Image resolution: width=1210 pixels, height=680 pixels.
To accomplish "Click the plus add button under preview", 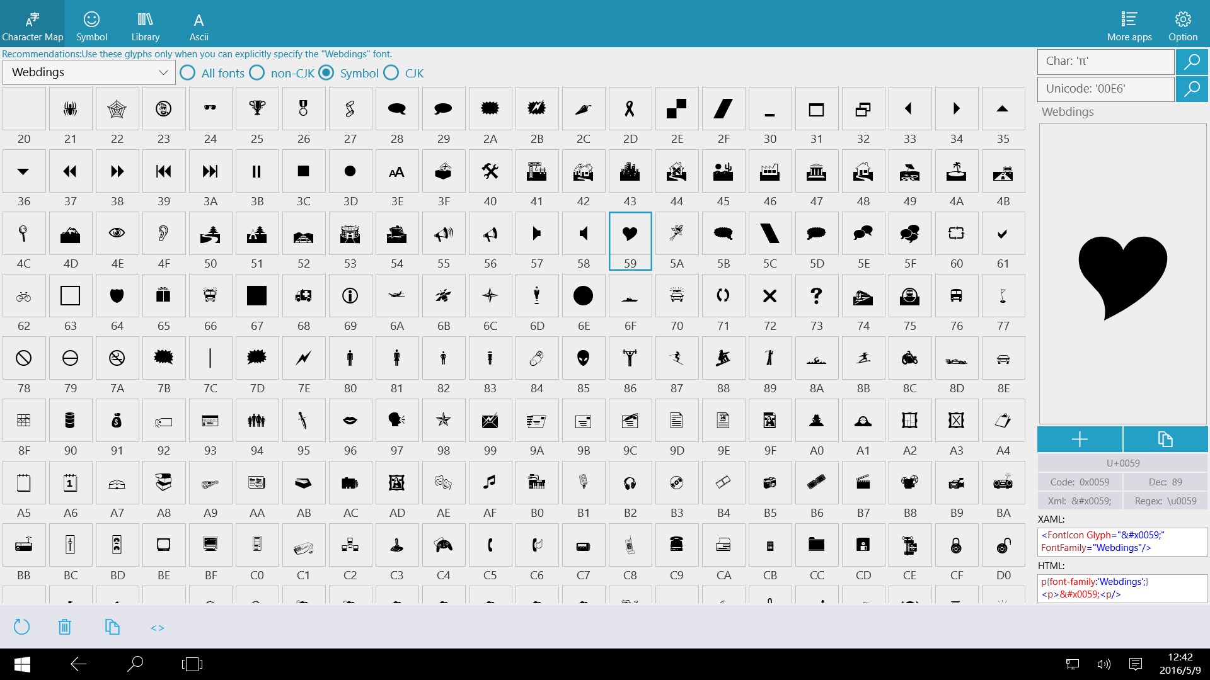I will [1080, 439].
